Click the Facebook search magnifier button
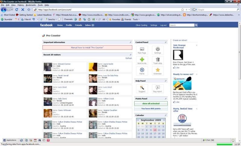Image resolution: width=241 pixels, height=146 pixels. 196,25
